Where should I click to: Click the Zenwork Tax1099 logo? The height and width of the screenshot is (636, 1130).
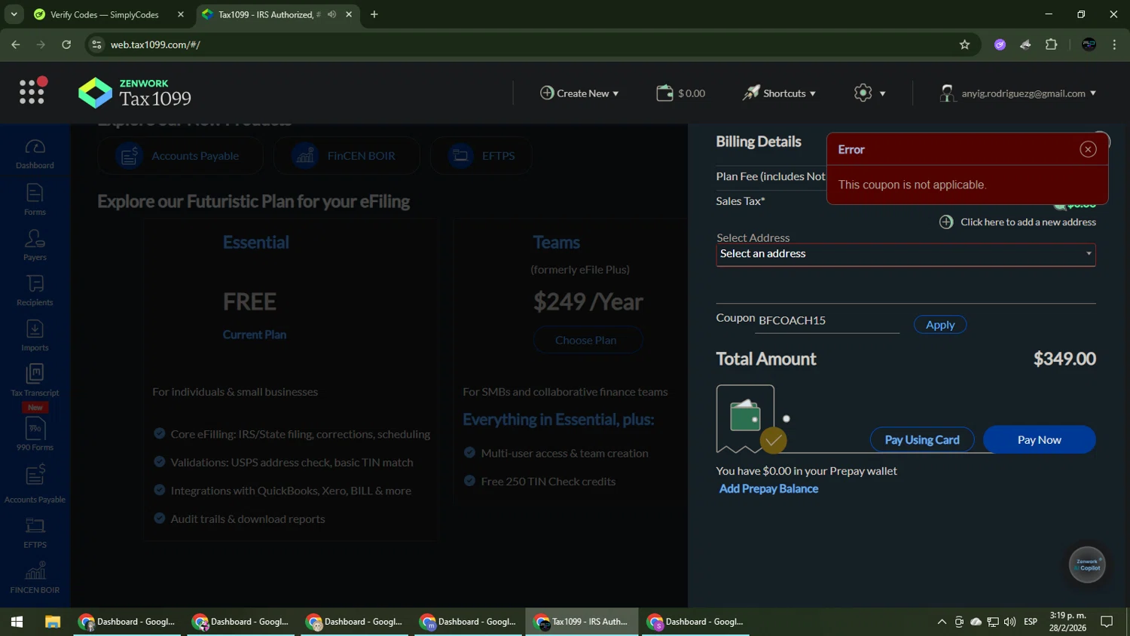pyautogui.click(x=135, y=93)
